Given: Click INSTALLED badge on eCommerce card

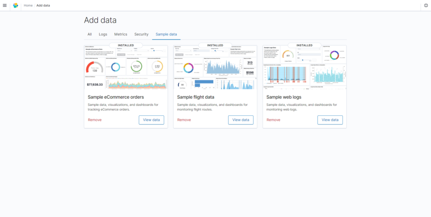Looking at the screenshot, I should coord(126,45).
